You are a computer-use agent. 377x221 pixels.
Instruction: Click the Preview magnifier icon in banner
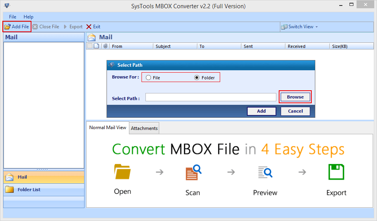(x=265, y=172)
